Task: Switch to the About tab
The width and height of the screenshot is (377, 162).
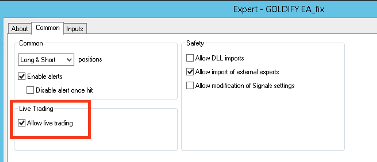Action: pos(20,29)
